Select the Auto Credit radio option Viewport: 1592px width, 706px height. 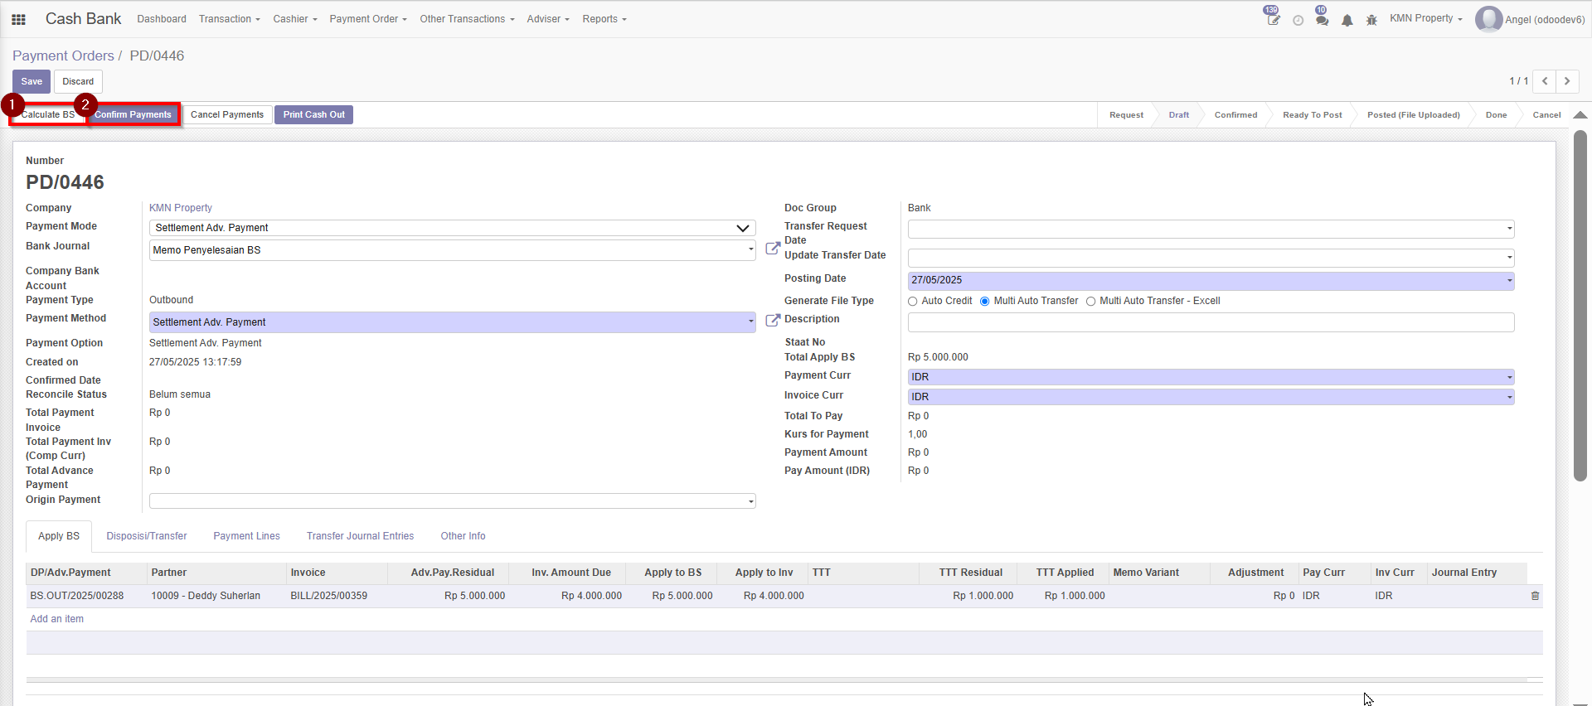913,302
